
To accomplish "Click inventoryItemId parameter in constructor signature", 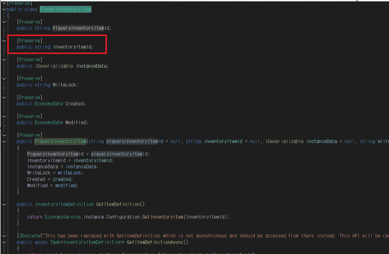I will pyautogui.click(x=223, y=141).
